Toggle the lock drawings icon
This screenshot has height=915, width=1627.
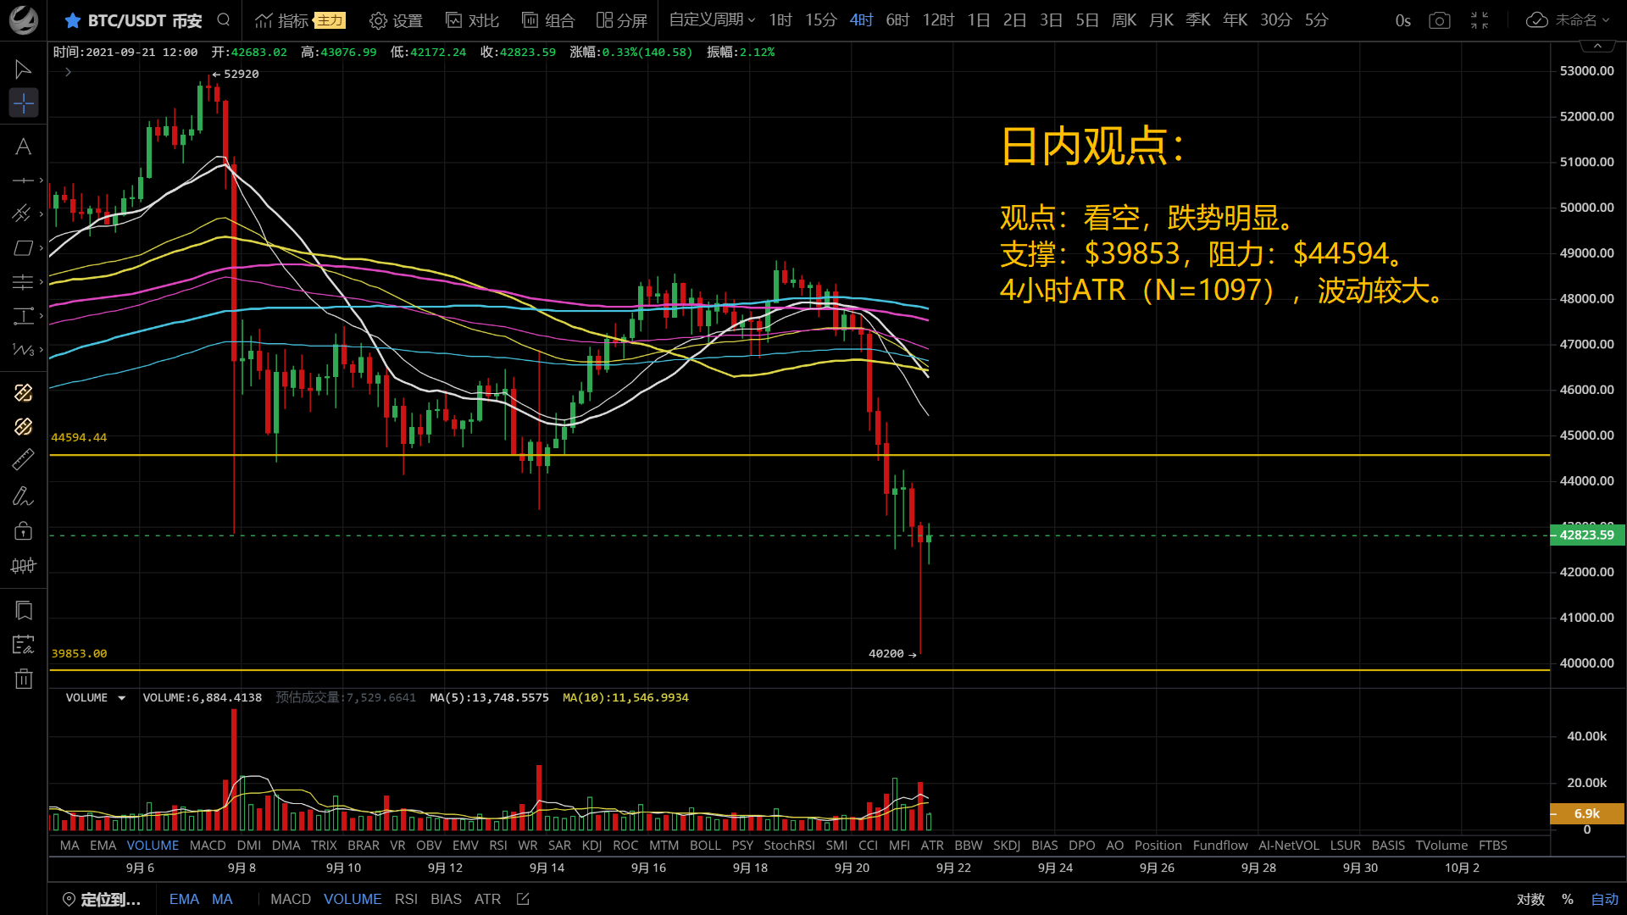coord(23,531)
